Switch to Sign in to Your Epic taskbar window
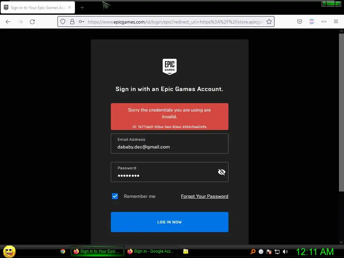This screenshot has height=258, width=344. (97, 251)
